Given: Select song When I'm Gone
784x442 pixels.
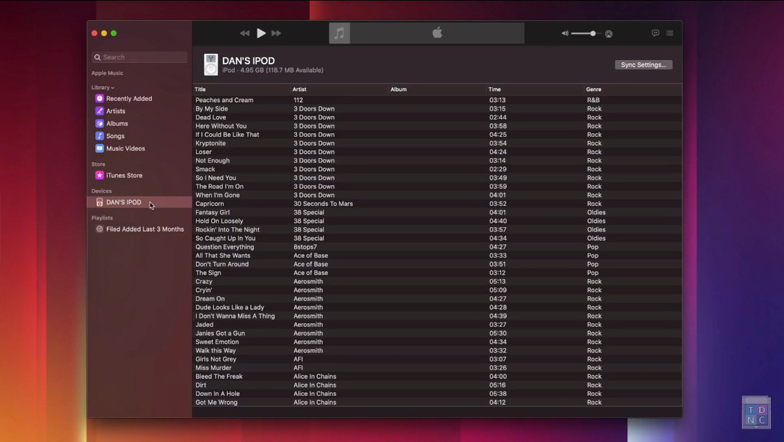Looking at the screenshot, I should [217, 195].
